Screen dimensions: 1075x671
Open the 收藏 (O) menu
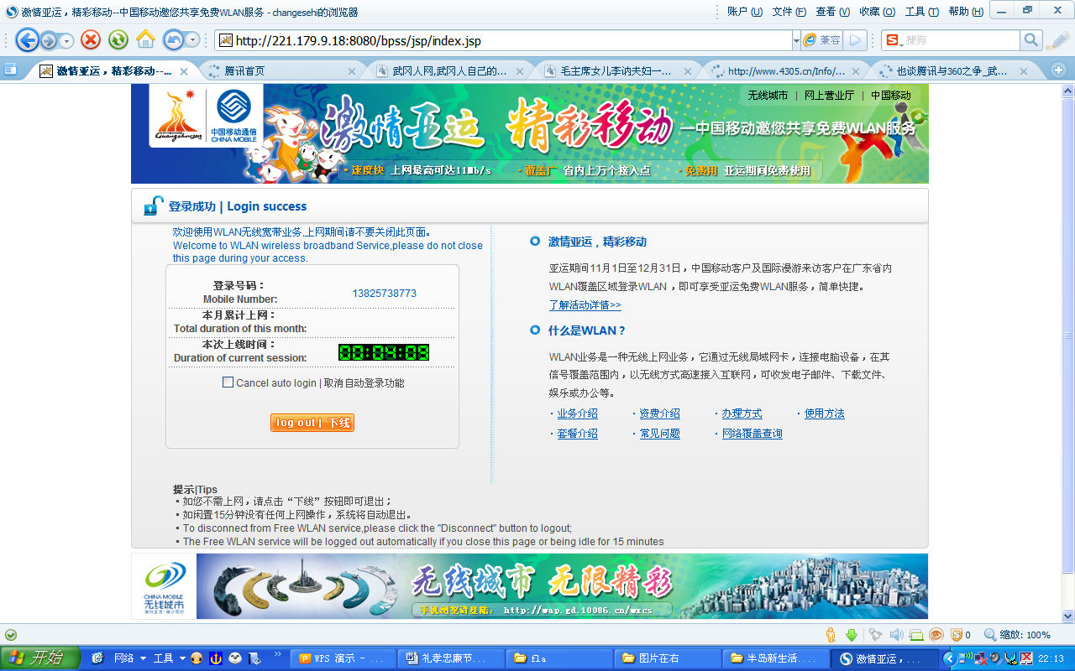(878, 11)
